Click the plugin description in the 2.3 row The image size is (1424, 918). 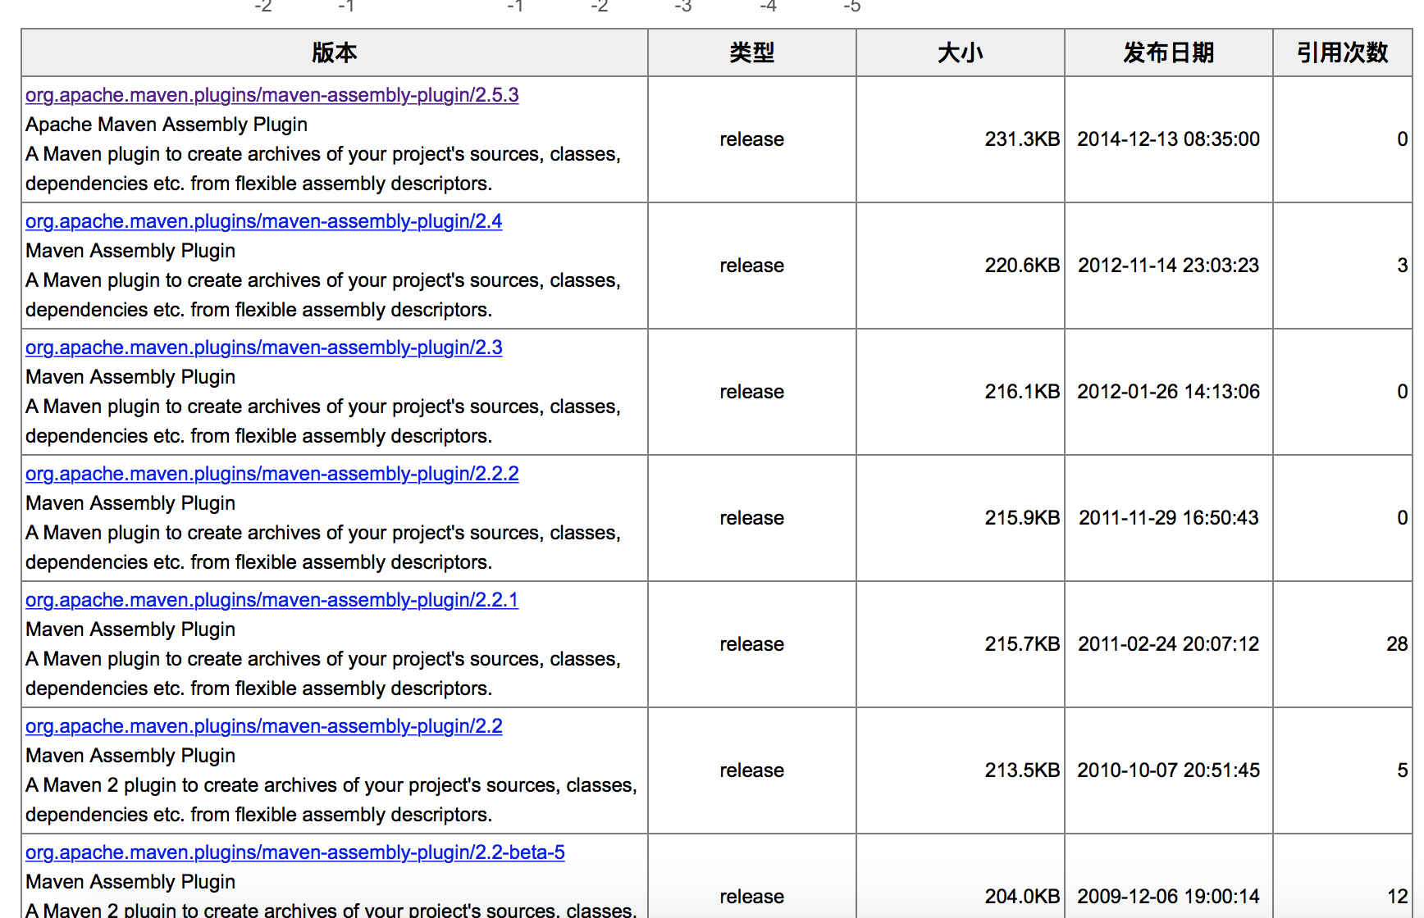pyautogui.click(x=323, y=421)
